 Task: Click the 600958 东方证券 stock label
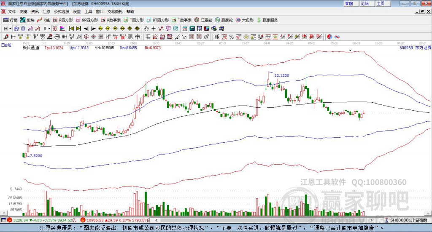coord(415,48)
